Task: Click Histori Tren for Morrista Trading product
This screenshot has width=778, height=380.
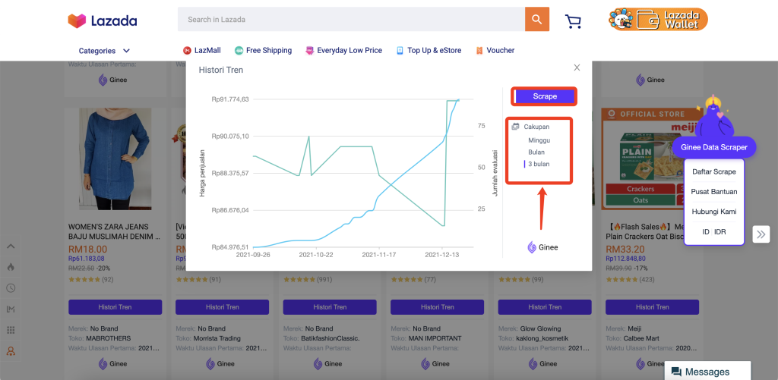Action: (223, 307)
